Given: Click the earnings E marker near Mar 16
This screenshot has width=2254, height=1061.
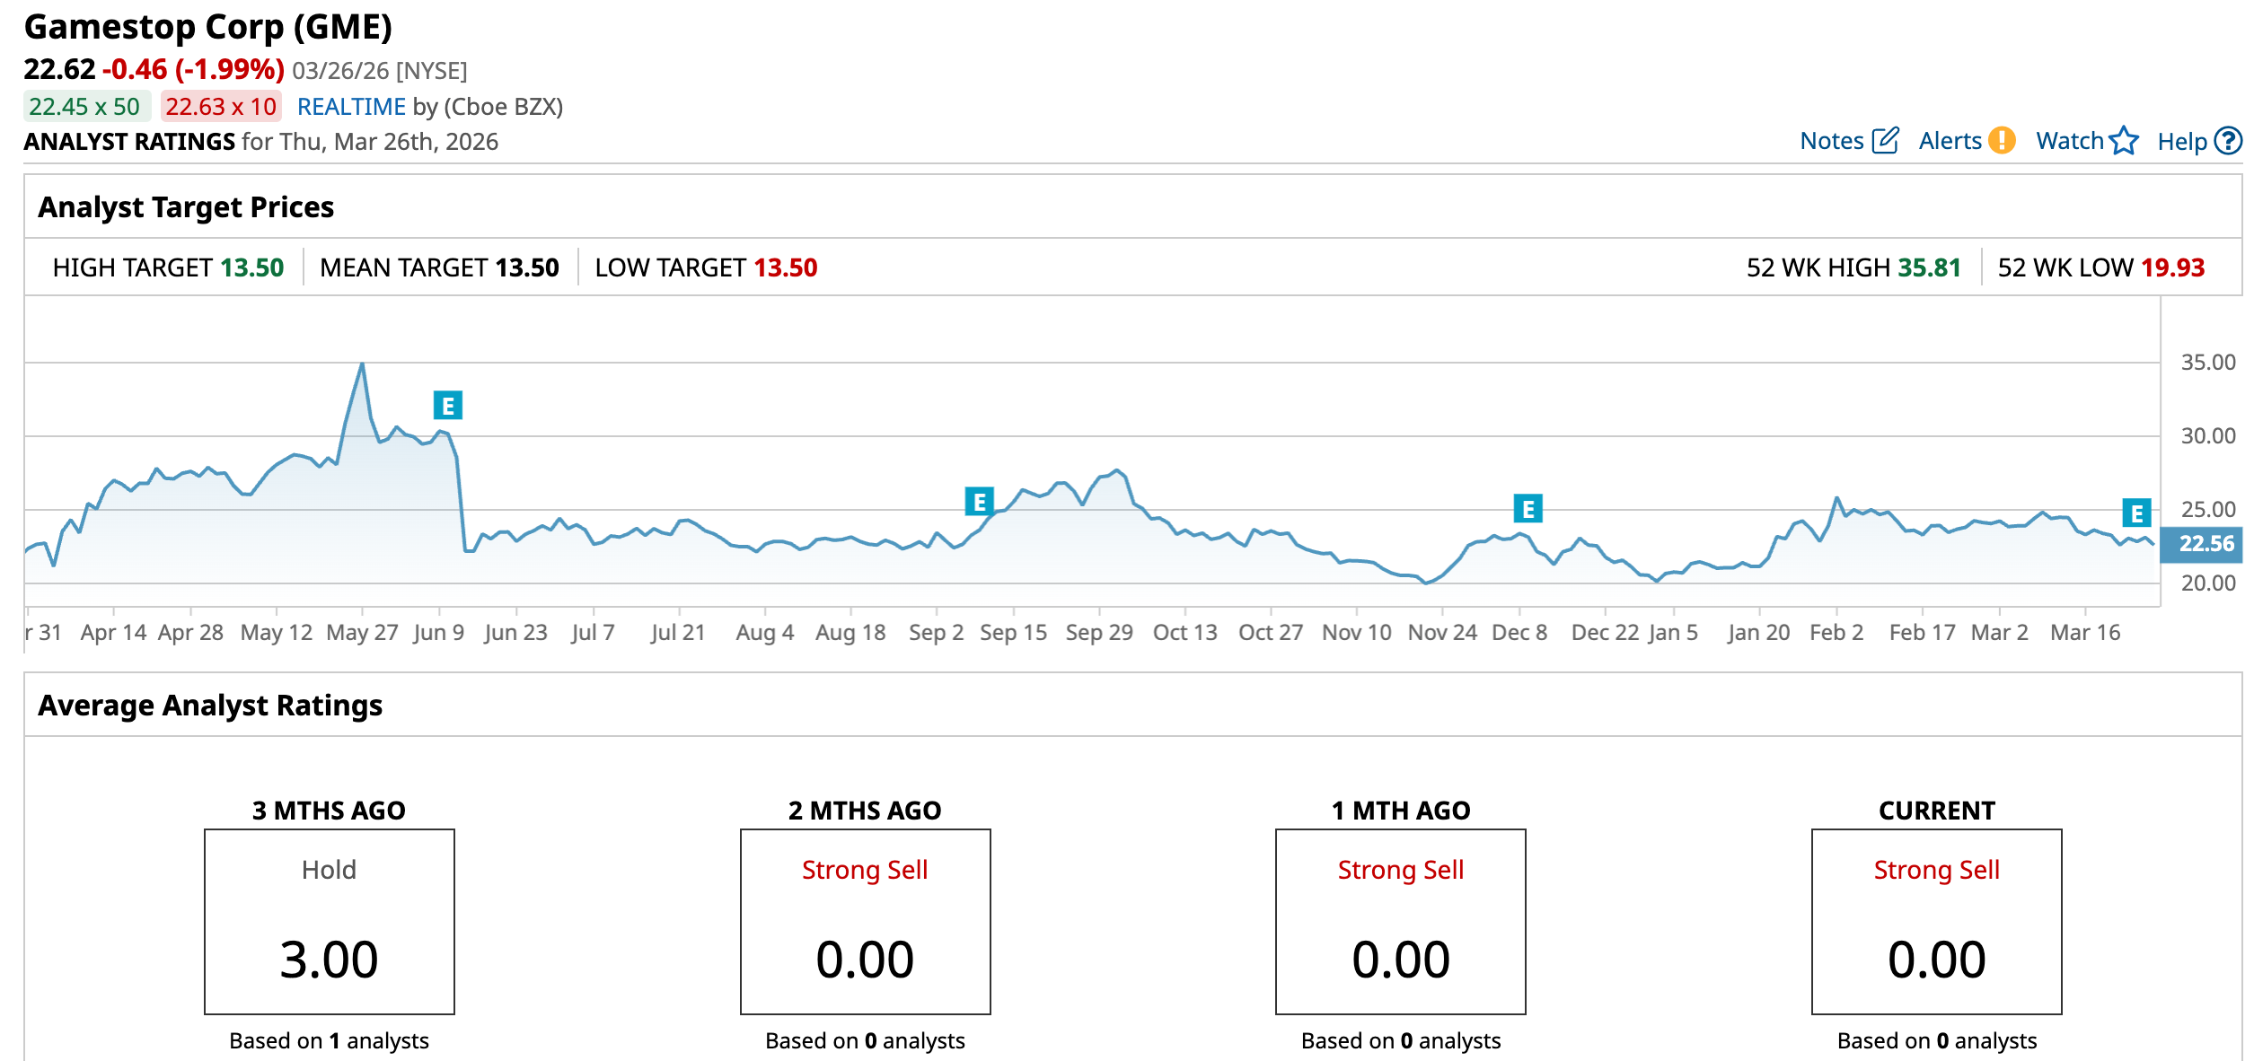Looking at the screenshot, I should tap(2136, 513).
